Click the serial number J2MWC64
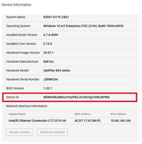Screen dimensions: 142x144 pos(50,79)
